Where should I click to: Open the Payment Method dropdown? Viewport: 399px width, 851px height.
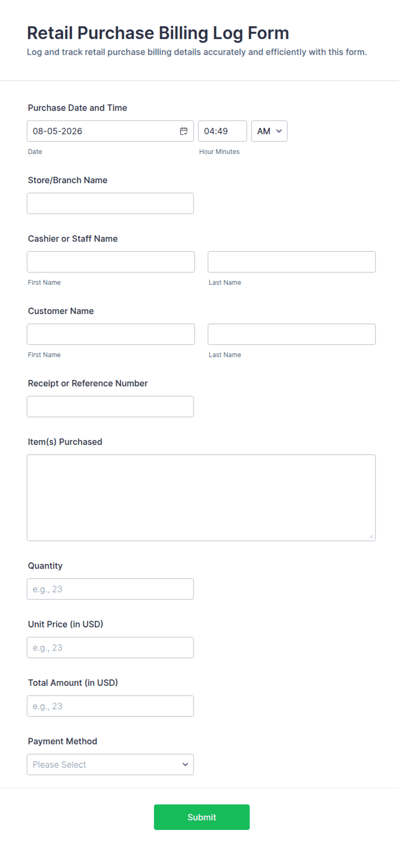coord(110,764)
